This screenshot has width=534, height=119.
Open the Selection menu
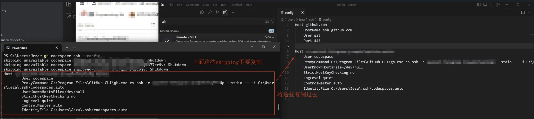(x=192, y=5)
